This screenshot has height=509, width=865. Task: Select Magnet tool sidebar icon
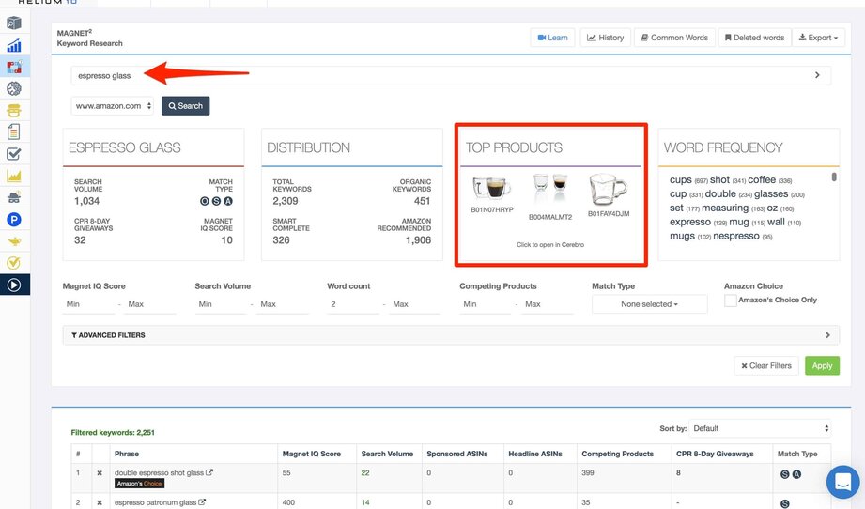[14, 67]
